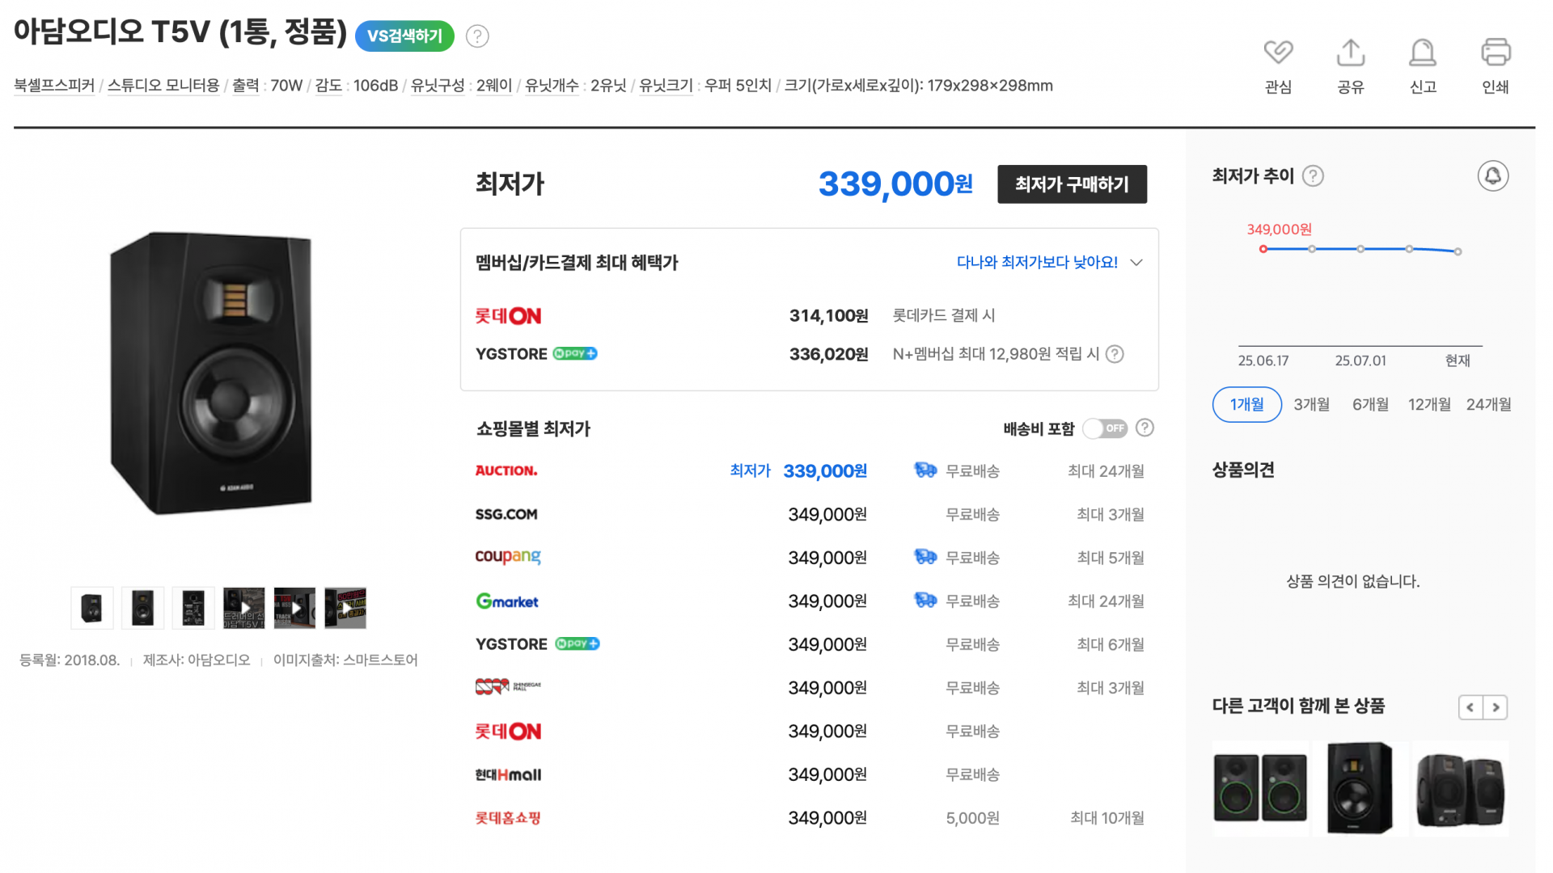
Task: Click the 관심 heart icon
Action: (1278, 53)
